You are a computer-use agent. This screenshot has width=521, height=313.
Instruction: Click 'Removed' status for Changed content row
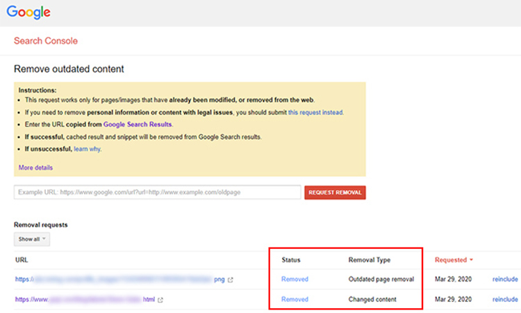295,300
